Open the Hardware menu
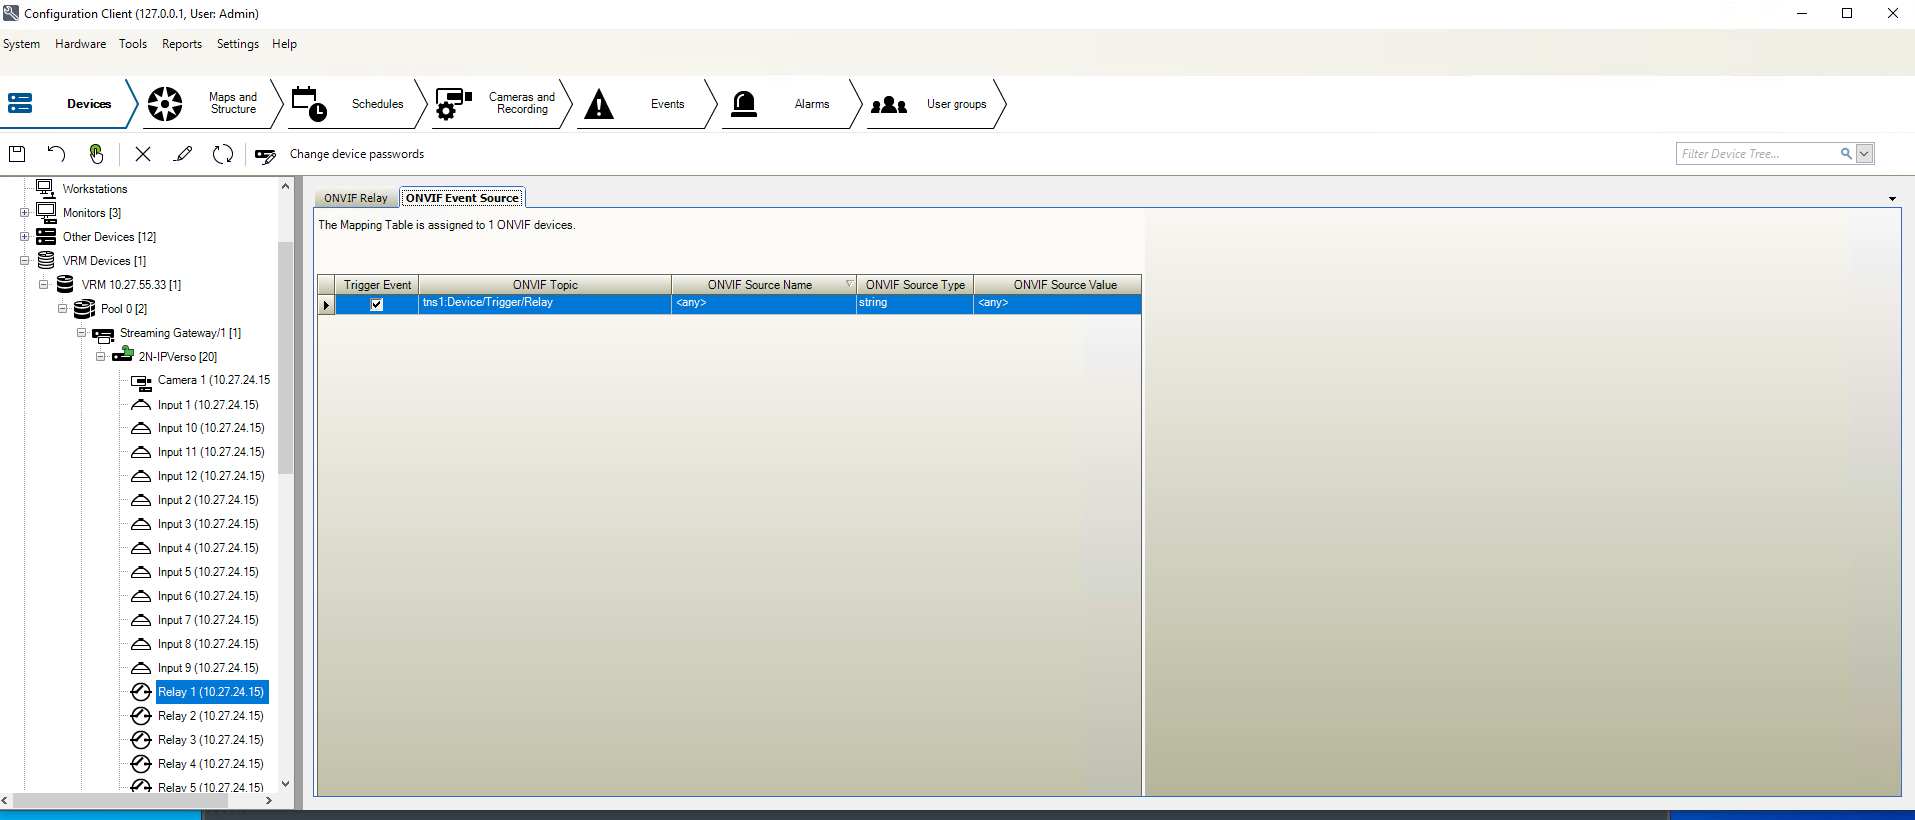1915x820 pixels. tap(80, 44)
